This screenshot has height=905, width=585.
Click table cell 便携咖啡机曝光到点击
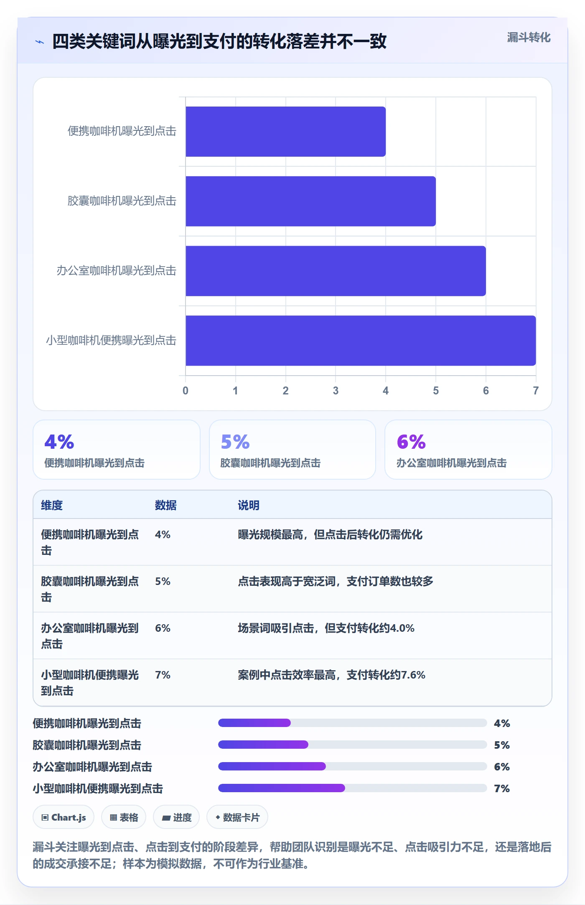(90, 542)
